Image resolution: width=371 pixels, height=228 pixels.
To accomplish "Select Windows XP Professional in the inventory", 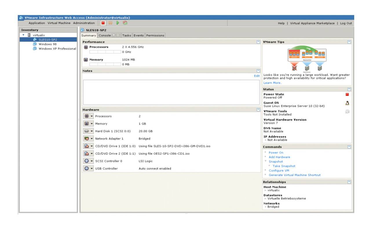I will 57,49.
